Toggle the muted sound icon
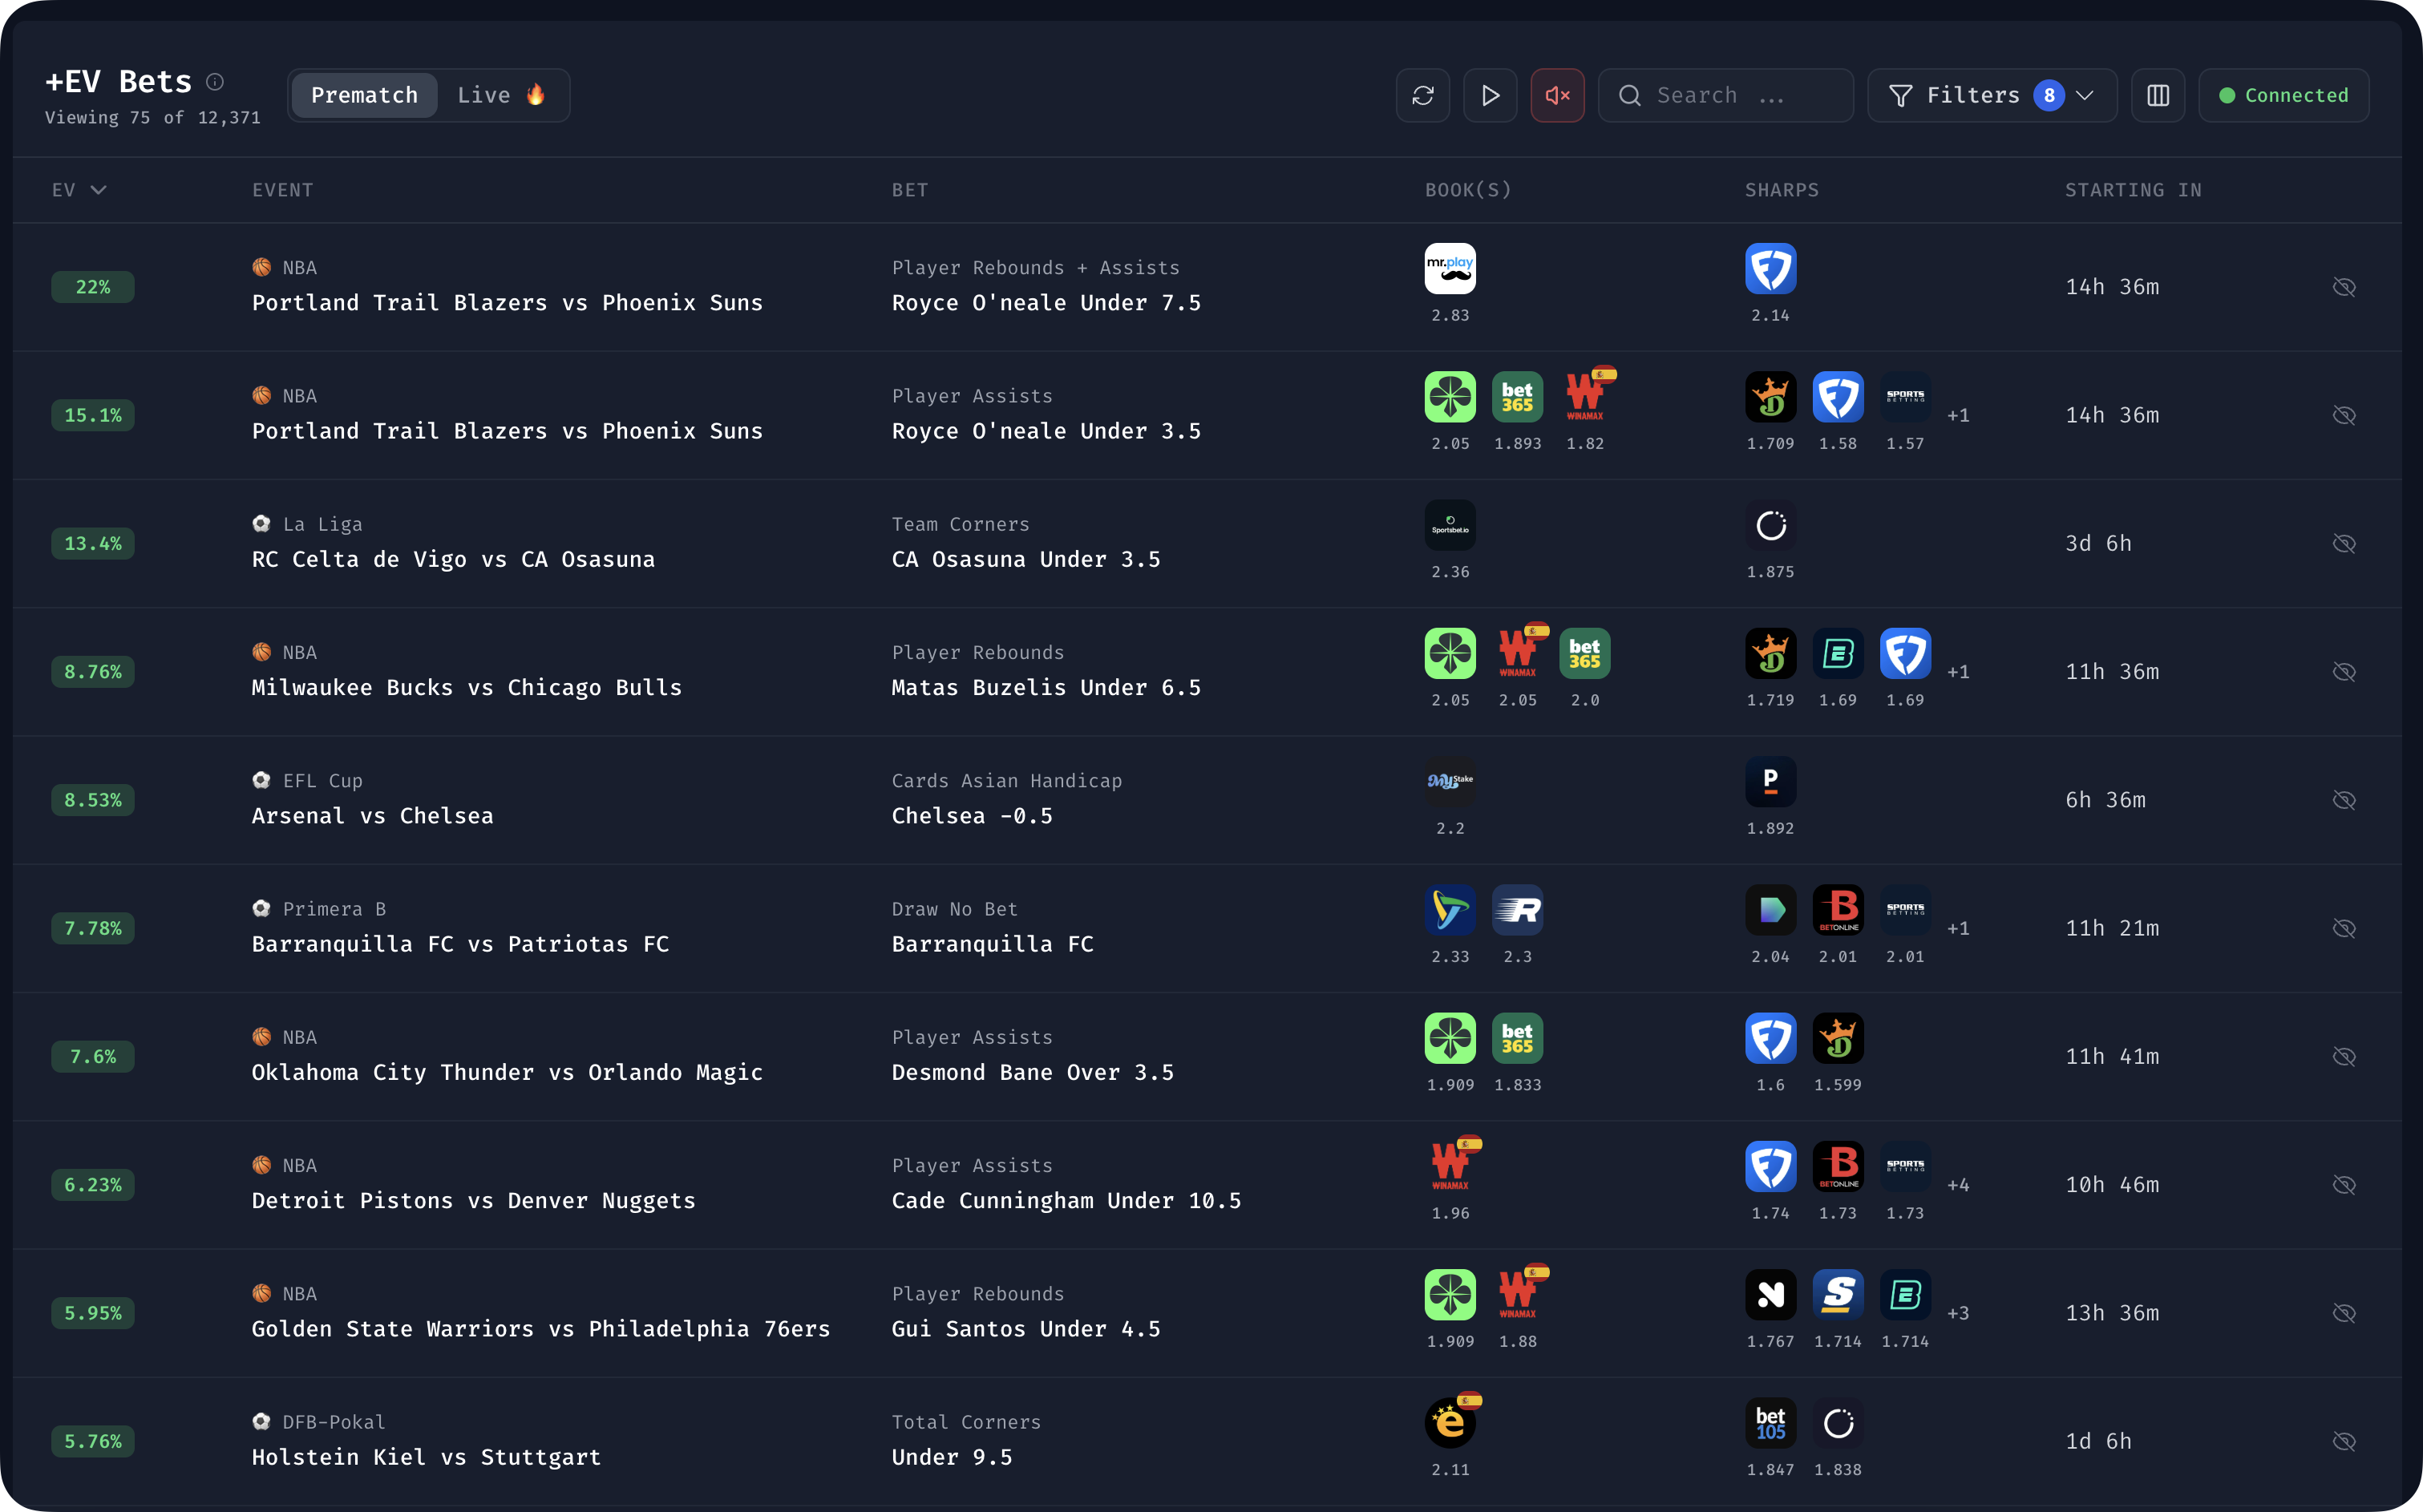 pos(1557,95)
